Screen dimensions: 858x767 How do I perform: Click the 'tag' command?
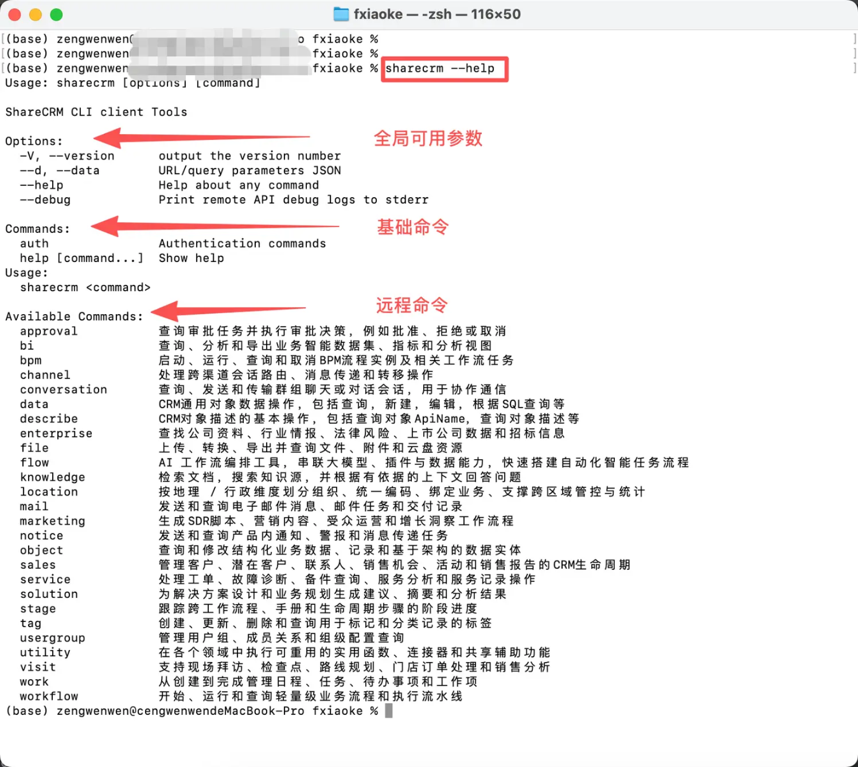31,624
